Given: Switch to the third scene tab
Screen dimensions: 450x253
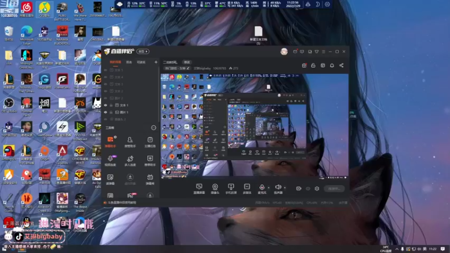Looking at the screenshot, I should (x=141, y=62).
